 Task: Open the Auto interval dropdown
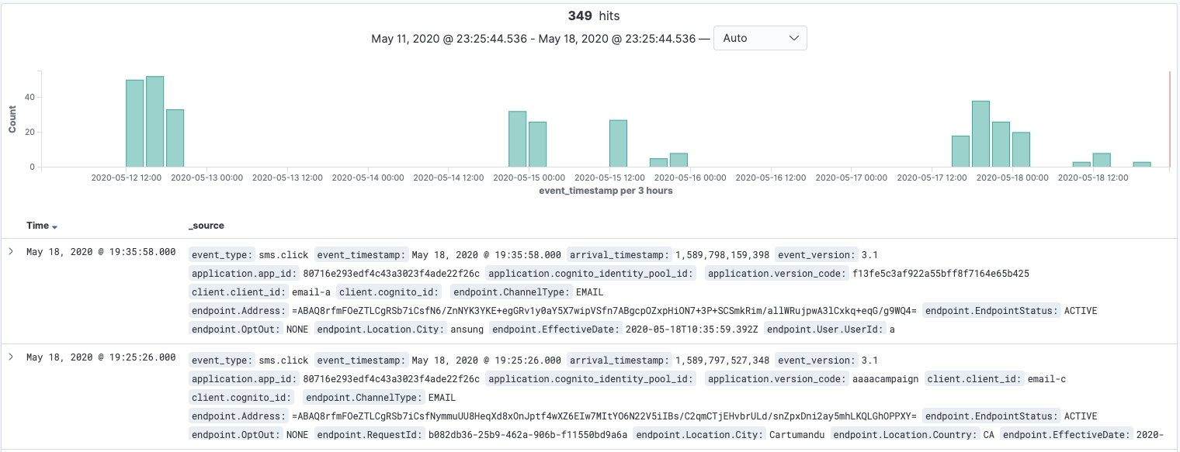click(x=760, y=38)
